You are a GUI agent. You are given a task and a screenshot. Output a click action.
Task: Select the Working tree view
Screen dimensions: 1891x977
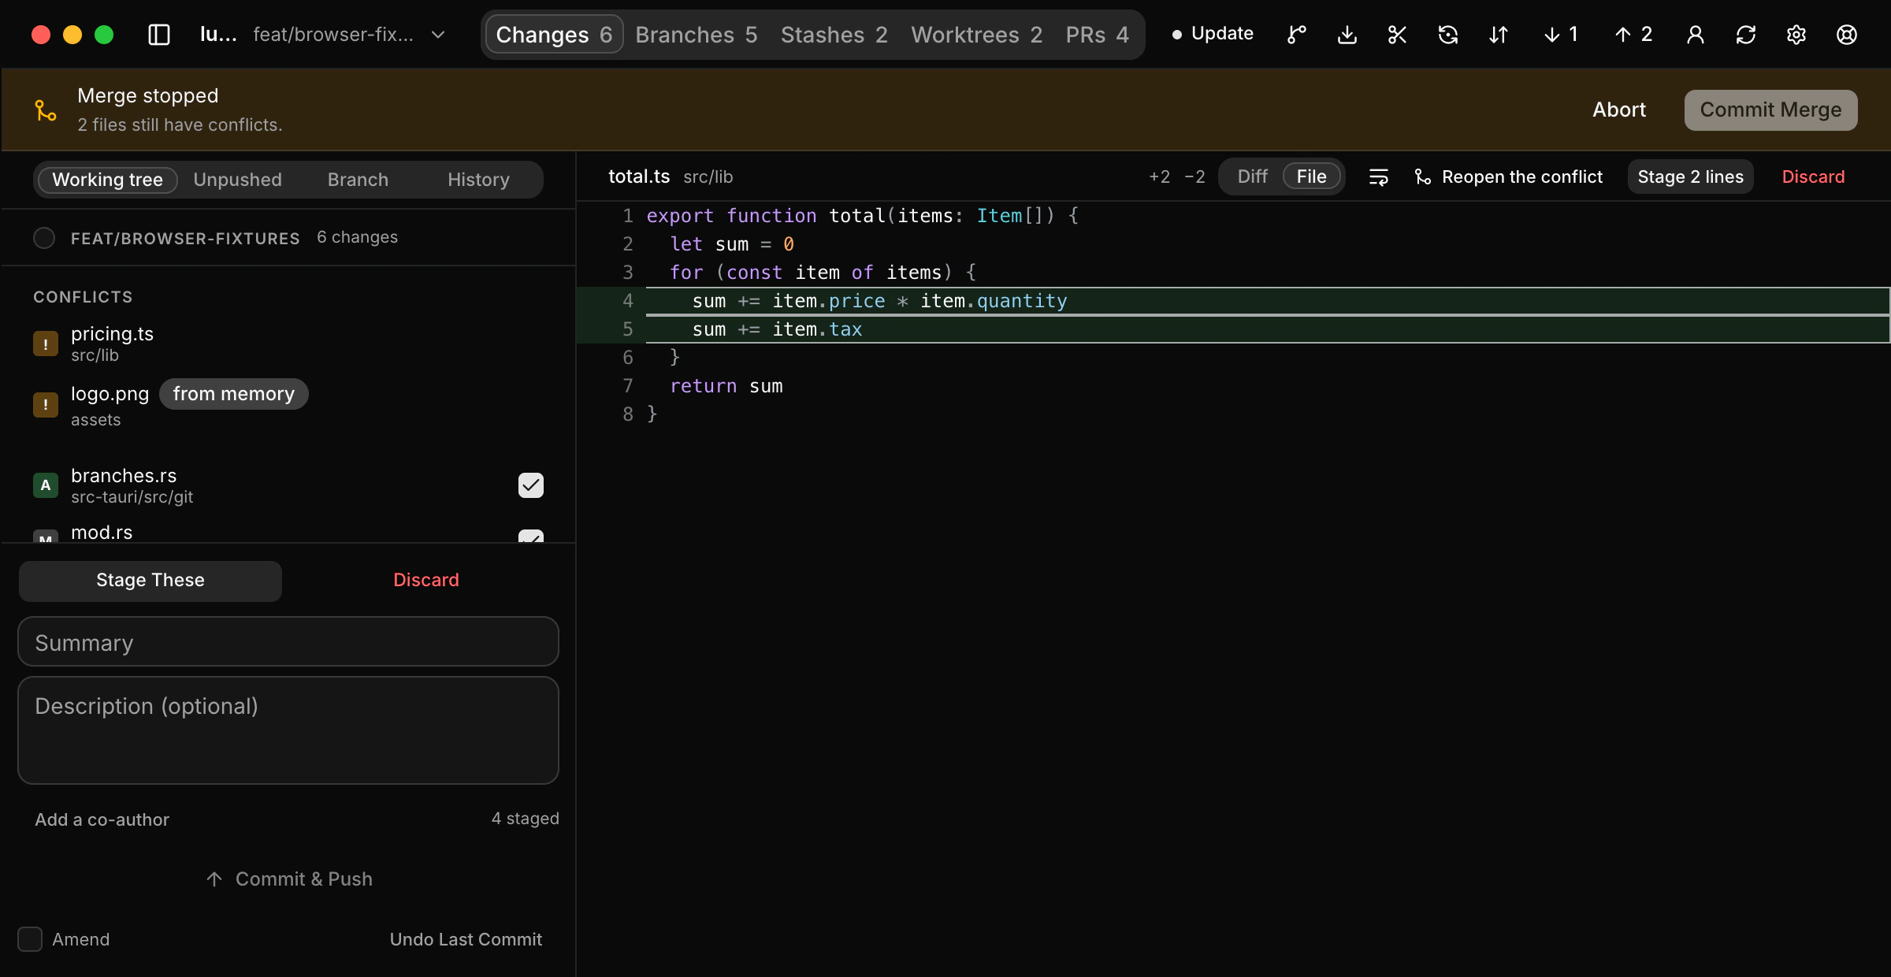click(107, 180)
